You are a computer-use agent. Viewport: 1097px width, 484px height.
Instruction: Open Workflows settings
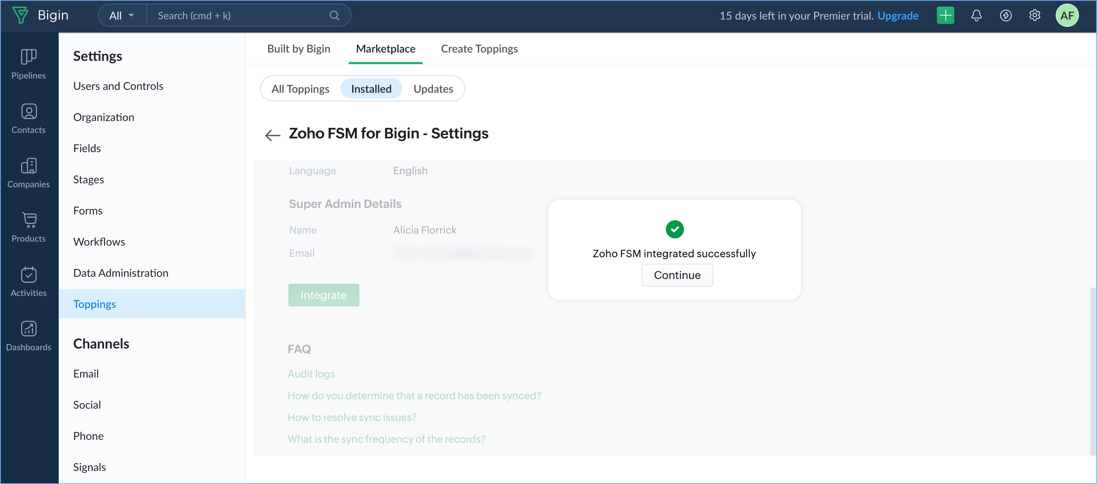coord(152,242)
